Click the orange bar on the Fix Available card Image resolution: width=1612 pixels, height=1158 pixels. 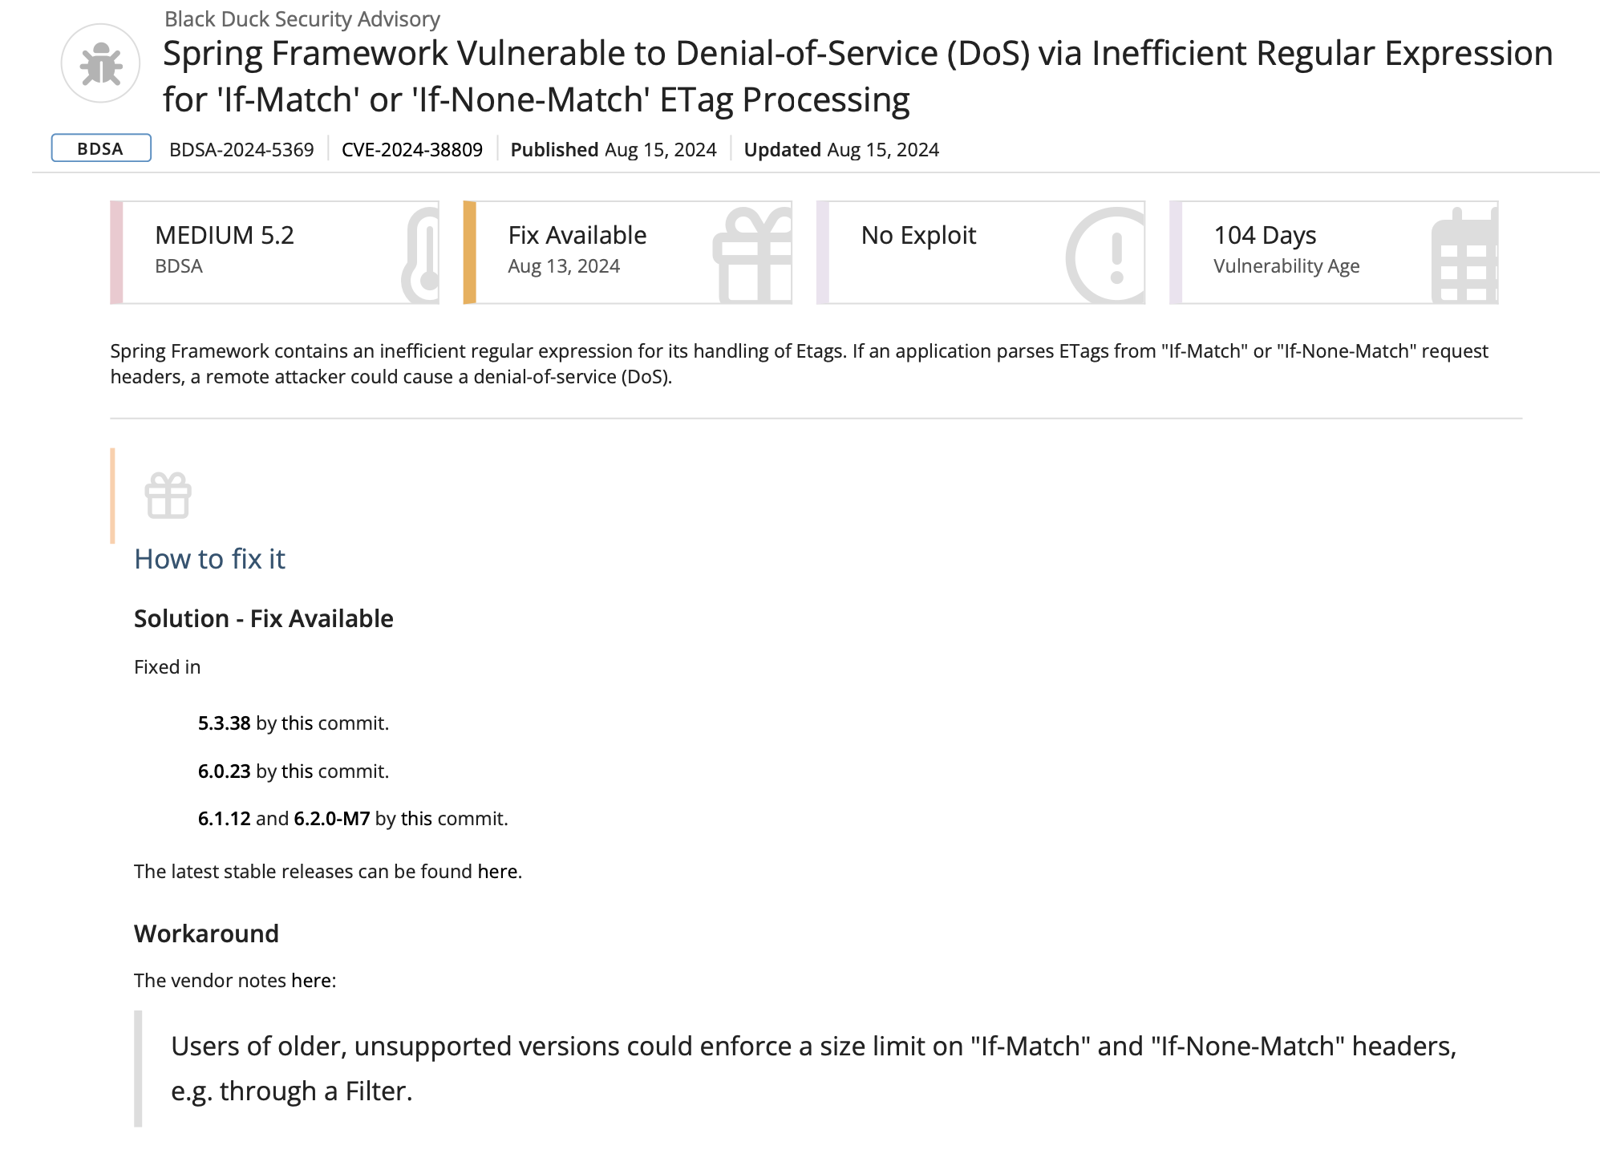470,253
